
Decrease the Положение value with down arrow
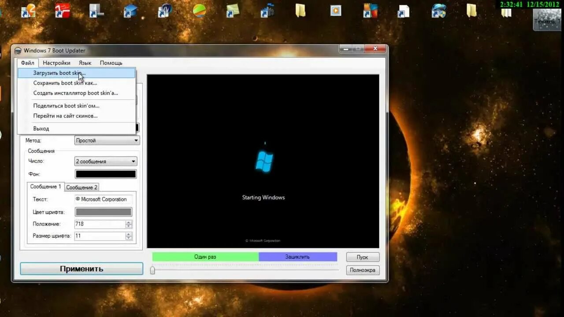click(129, 226)
